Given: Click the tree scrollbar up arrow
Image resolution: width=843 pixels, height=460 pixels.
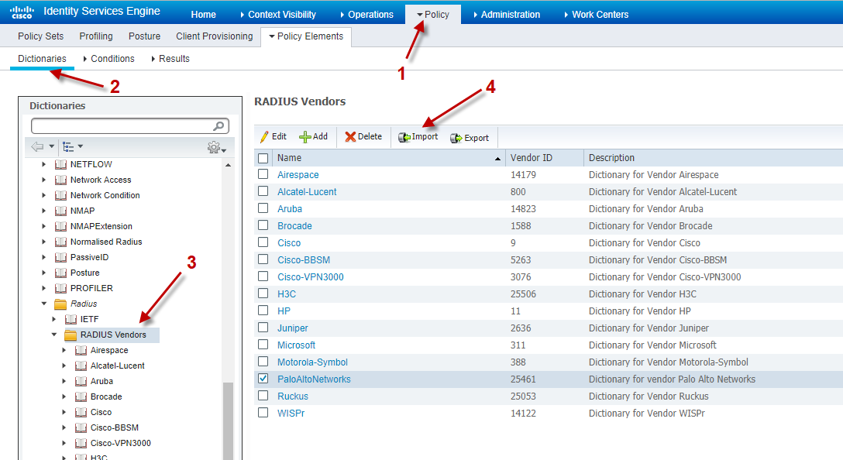Looking at the screenshot, I should pyautogui.click(x=228, y=165).
